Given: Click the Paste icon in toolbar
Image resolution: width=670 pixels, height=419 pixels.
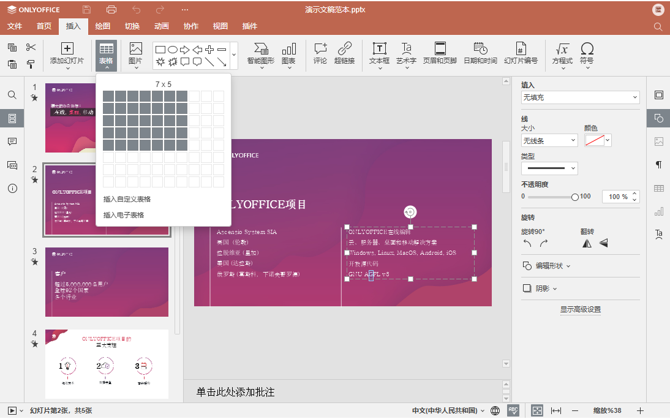Looking at the screenshot, I should [x=12, y=64].
